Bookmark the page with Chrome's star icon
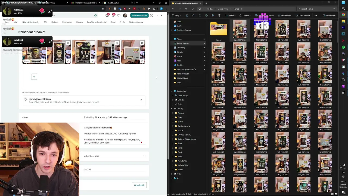The image size is (348, 196). tap(103, 9)
